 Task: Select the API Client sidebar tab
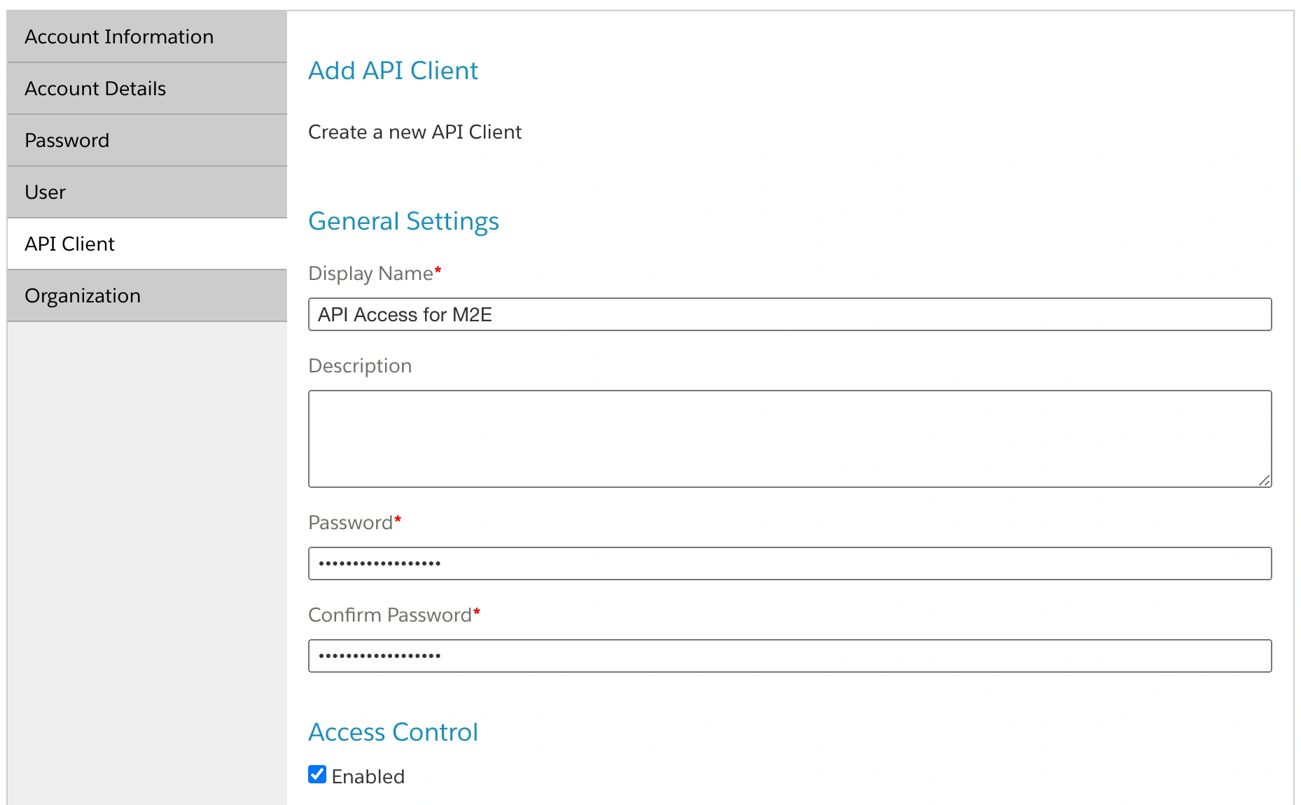point(70,244)
